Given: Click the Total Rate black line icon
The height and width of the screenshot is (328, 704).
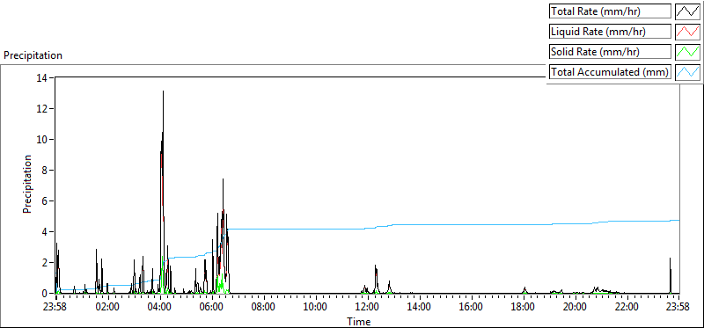Looking at the screenshot, I should [688, 11].
